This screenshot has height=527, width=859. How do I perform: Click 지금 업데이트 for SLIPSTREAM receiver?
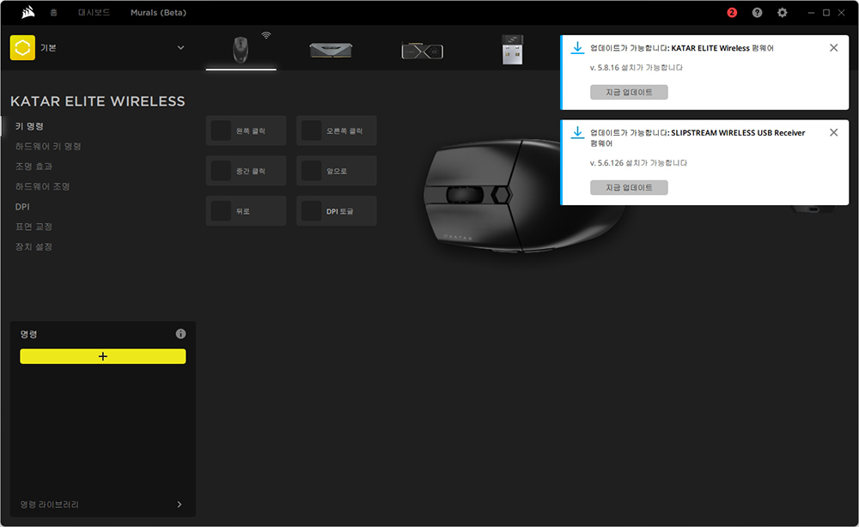[629, 188]
